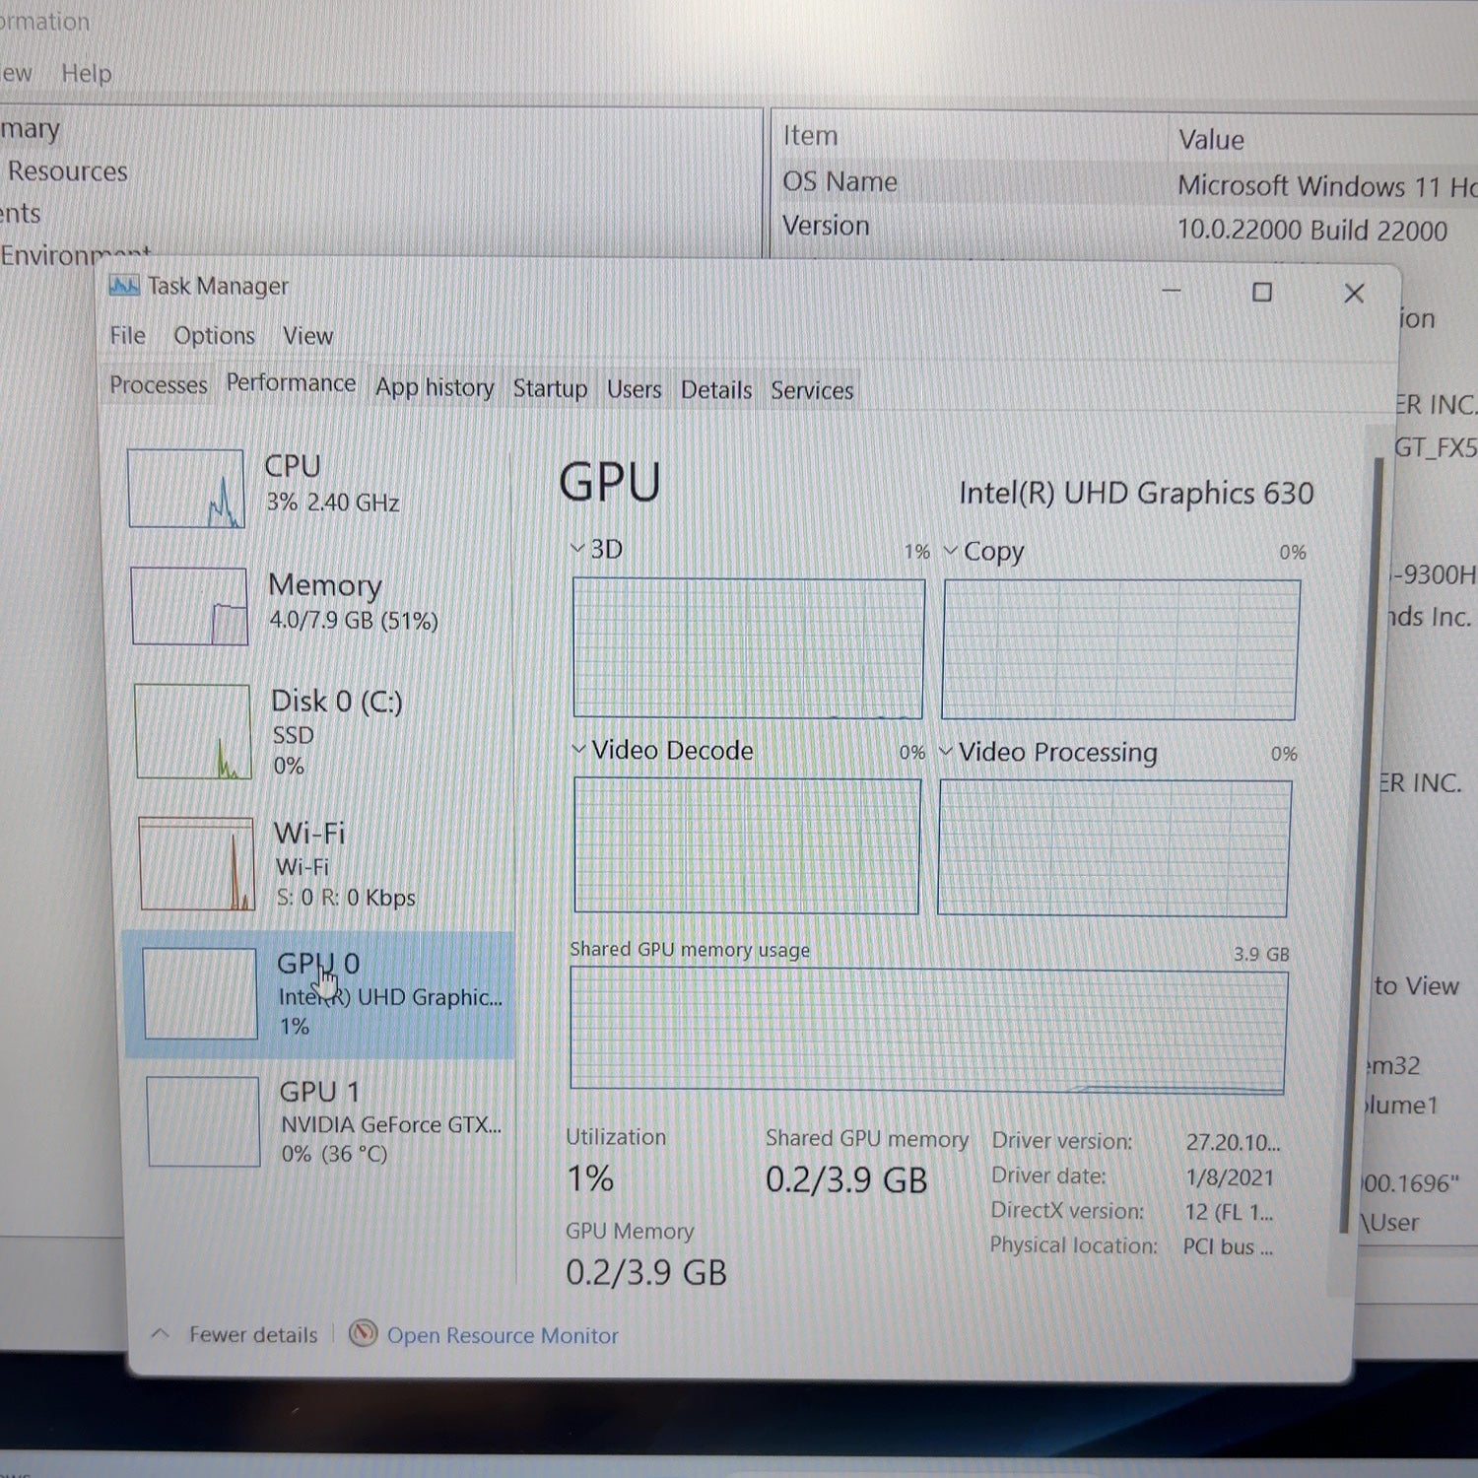The image size is (1478, 1478).
Task: Select the CPU performance graph thumbnail
Action: click(x=186, y=489)
